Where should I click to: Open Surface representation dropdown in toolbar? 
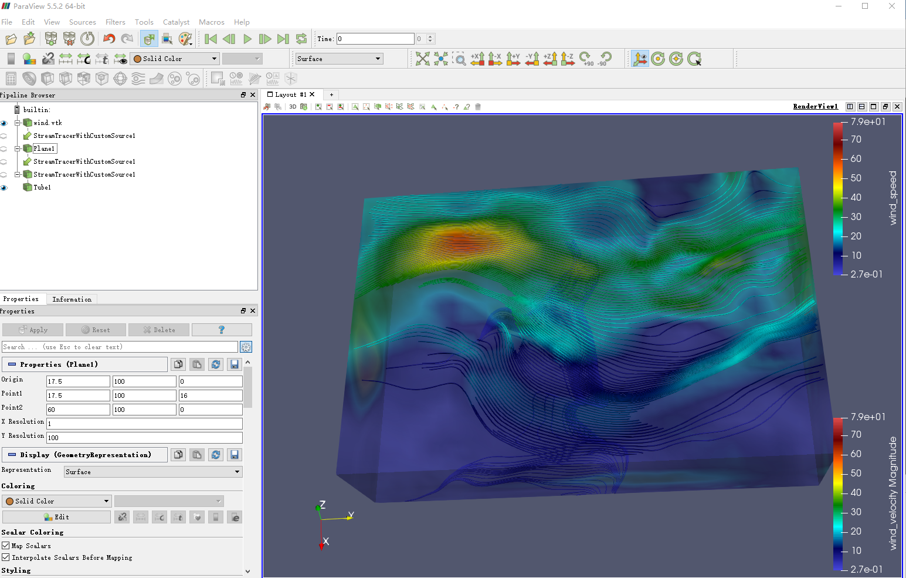tap(339, 59)
